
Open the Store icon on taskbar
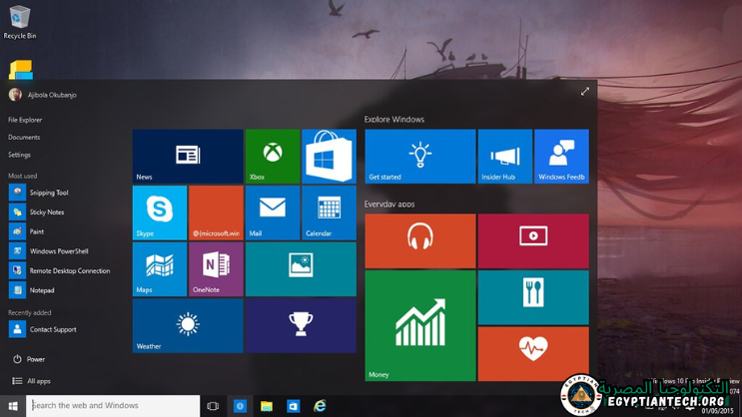tap(293, 406)
